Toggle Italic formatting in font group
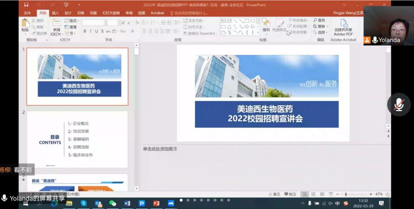 91,31
